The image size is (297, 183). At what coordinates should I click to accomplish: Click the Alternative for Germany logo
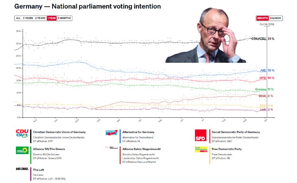[x=112, y=133]
